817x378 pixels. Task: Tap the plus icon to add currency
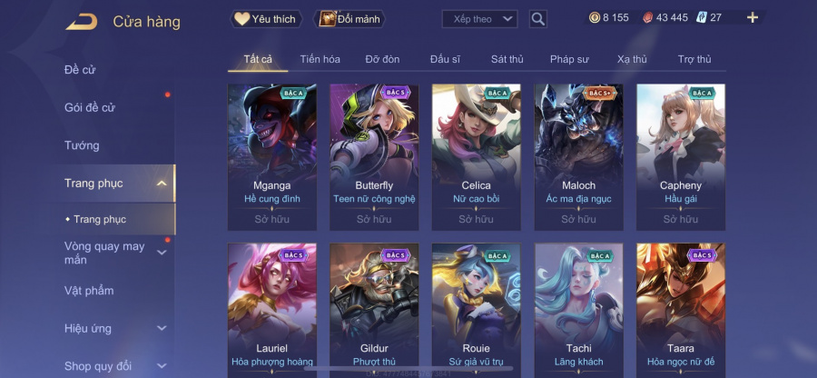(753, 18)
